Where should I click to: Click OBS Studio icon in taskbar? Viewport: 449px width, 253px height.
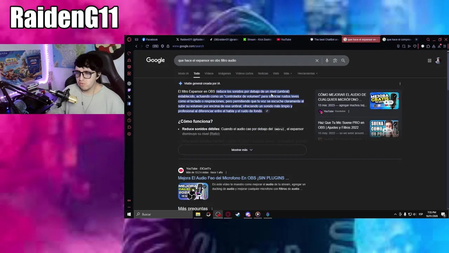point(218,214)
